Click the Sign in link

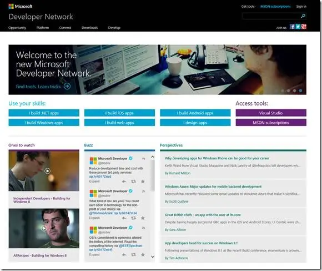pyautogui.click(x=301, y=6)
